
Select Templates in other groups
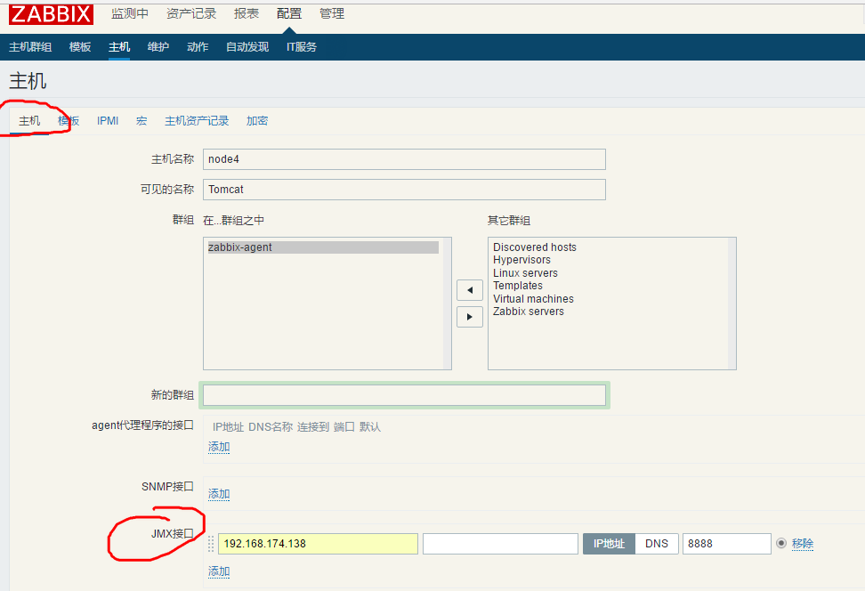point(517,286)
